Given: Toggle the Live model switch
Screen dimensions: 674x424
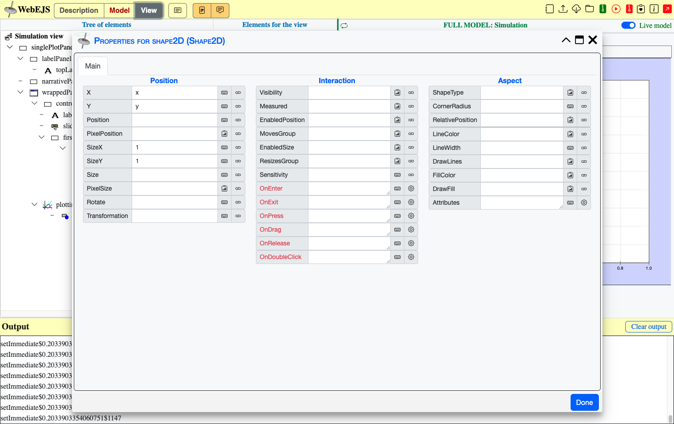Looking at the screenshot, I should coord(628,26).
